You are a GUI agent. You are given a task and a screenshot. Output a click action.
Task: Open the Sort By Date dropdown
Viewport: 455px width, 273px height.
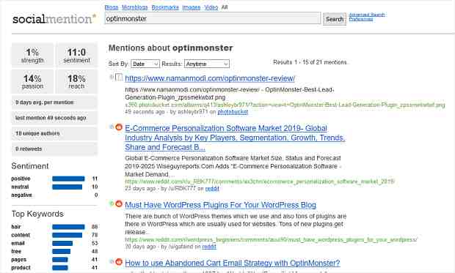145,64
